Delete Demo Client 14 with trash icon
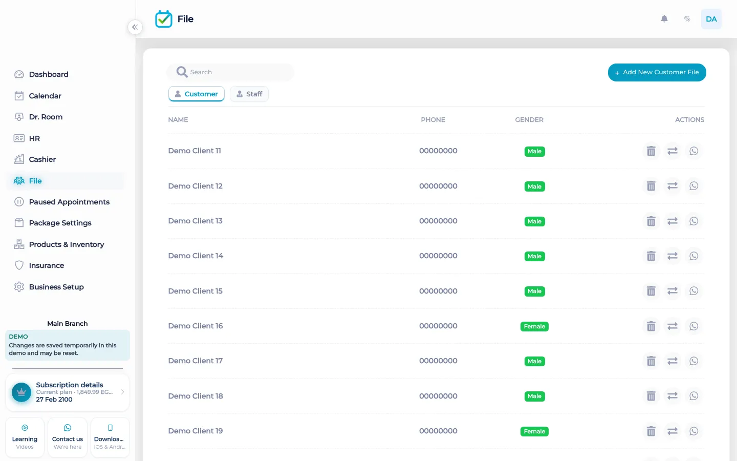This screenshot has width=737, height=461. click(651, 256)
